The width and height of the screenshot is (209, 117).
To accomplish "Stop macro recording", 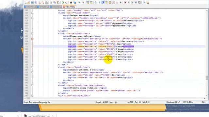I will [x=129, y=3].
